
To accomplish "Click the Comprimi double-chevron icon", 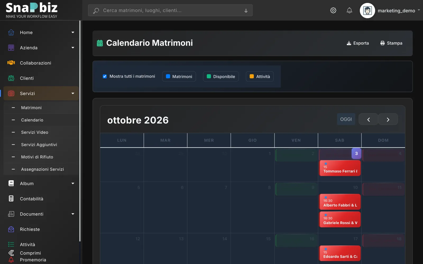I will pos(11,253).
